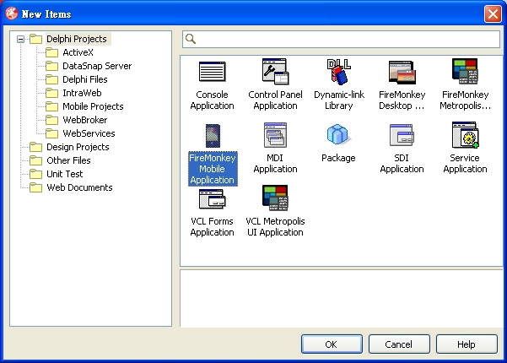Image resolution: width=507 pixels, height=363 pixels.
Task: Select Web Documents in the tree
Action: (79, 187)
